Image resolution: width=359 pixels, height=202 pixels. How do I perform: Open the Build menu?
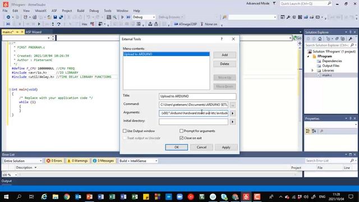click(80, 11)
